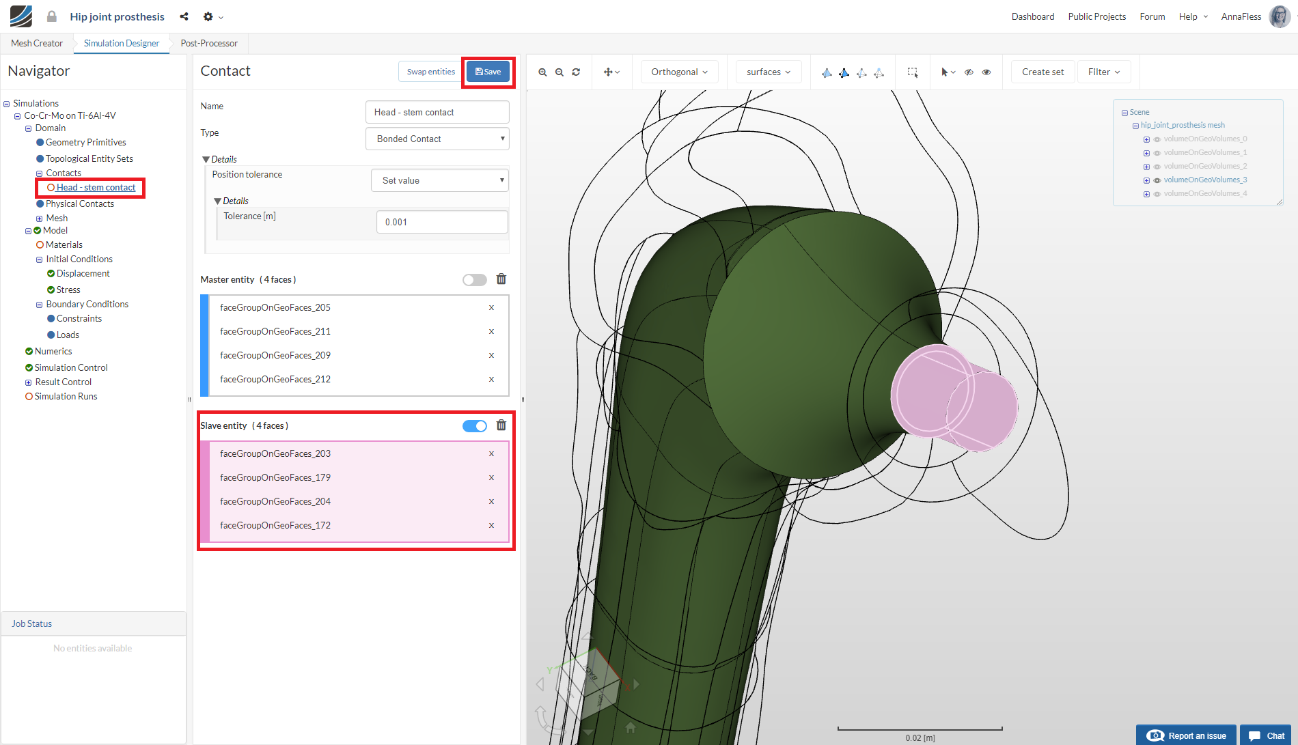This screenshot has width=1298, height=745.
Task: Select Materials in the navigator tree
Action: click(x=64, y=245)
